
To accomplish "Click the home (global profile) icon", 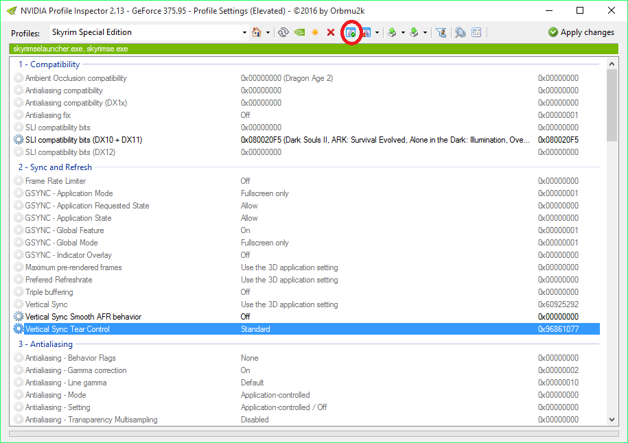I will [x=256, y=32].
